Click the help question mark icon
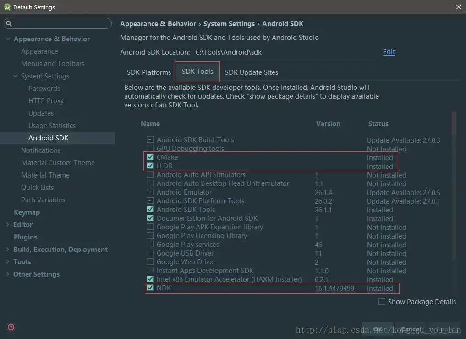The image size is (466, 339). point(11,327)
